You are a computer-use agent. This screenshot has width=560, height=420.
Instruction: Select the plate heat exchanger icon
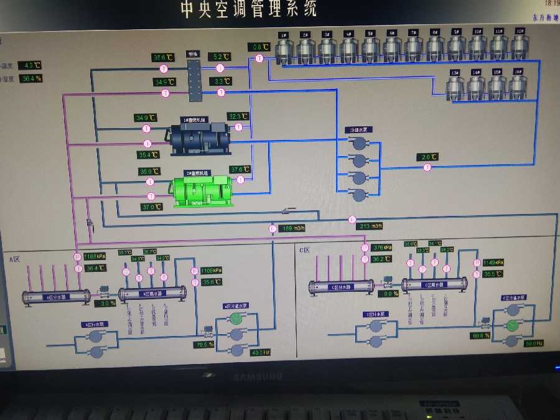pos(194,77)
